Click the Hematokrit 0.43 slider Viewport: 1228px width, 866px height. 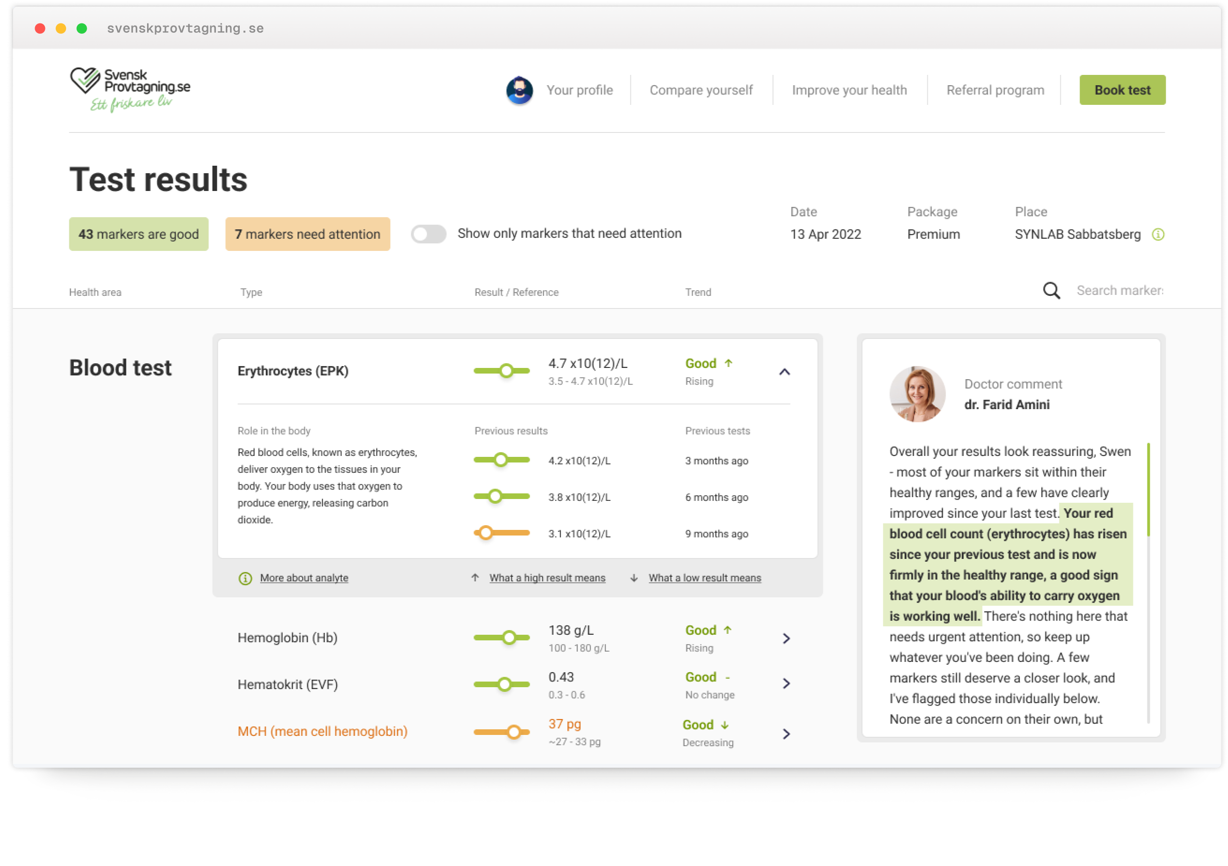pos(502,685)
